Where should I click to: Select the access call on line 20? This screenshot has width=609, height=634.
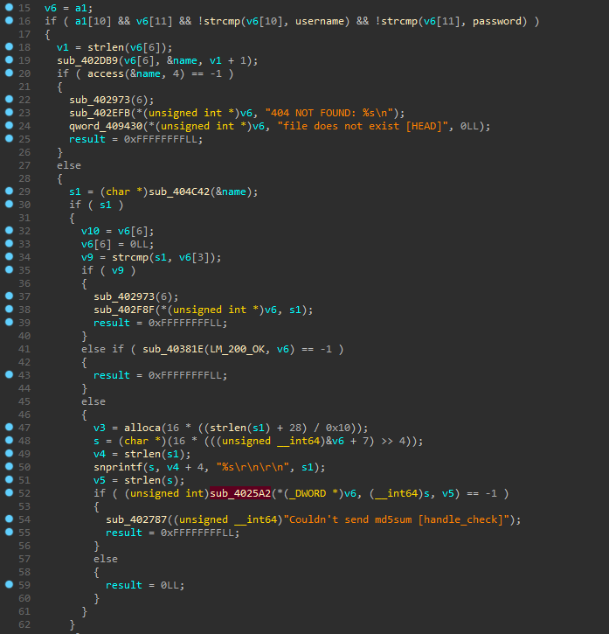tap(106, 73)
